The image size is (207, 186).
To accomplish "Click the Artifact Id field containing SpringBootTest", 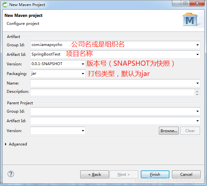I will [x=115, y=54].
